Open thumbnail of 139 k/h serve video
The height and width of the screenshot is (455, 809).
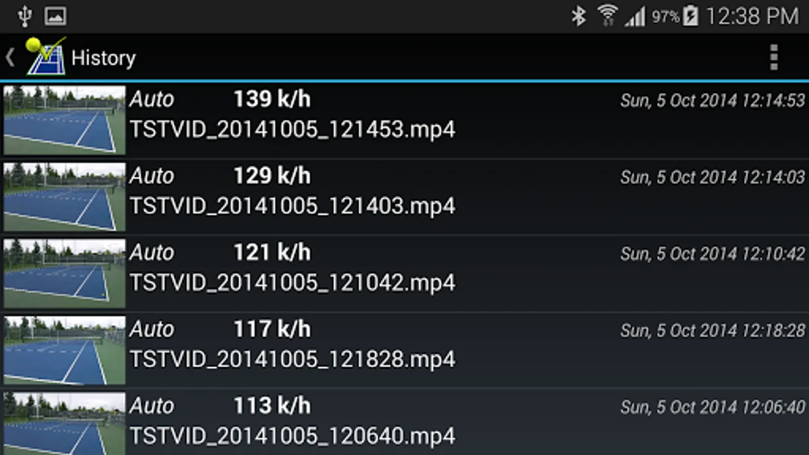[64, 120]
